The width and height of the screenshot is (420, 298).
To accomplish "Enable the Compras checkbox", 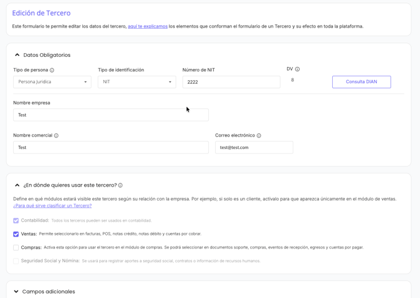I will pyautogui.click(x=16, y=247).
